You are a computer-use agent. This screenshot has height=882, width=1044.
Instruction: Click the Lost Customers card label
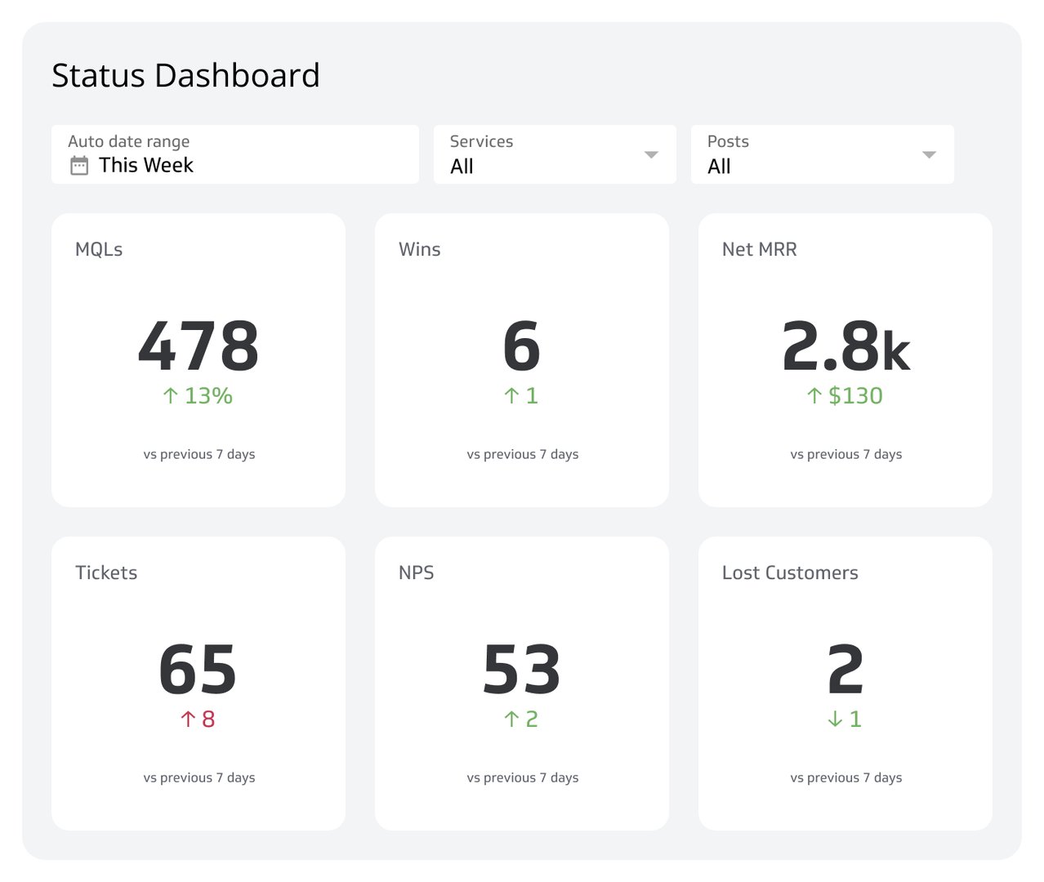coord(789,572)
